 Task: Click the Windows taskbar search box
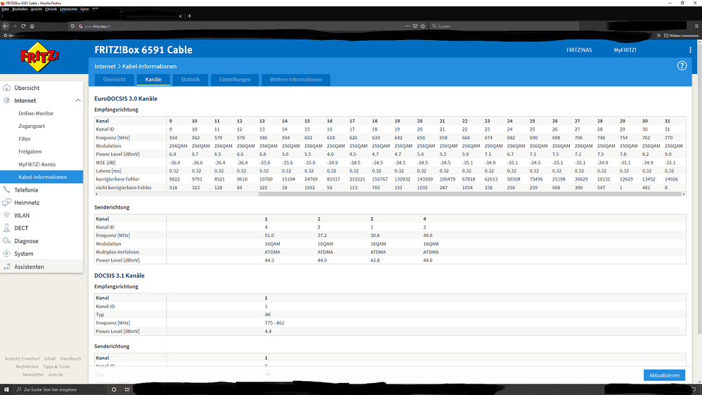60,389
